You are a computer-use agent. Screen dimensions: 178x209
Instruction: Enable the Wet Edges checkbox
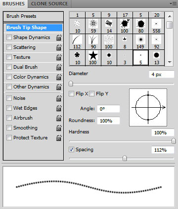[x=9, y=108]
